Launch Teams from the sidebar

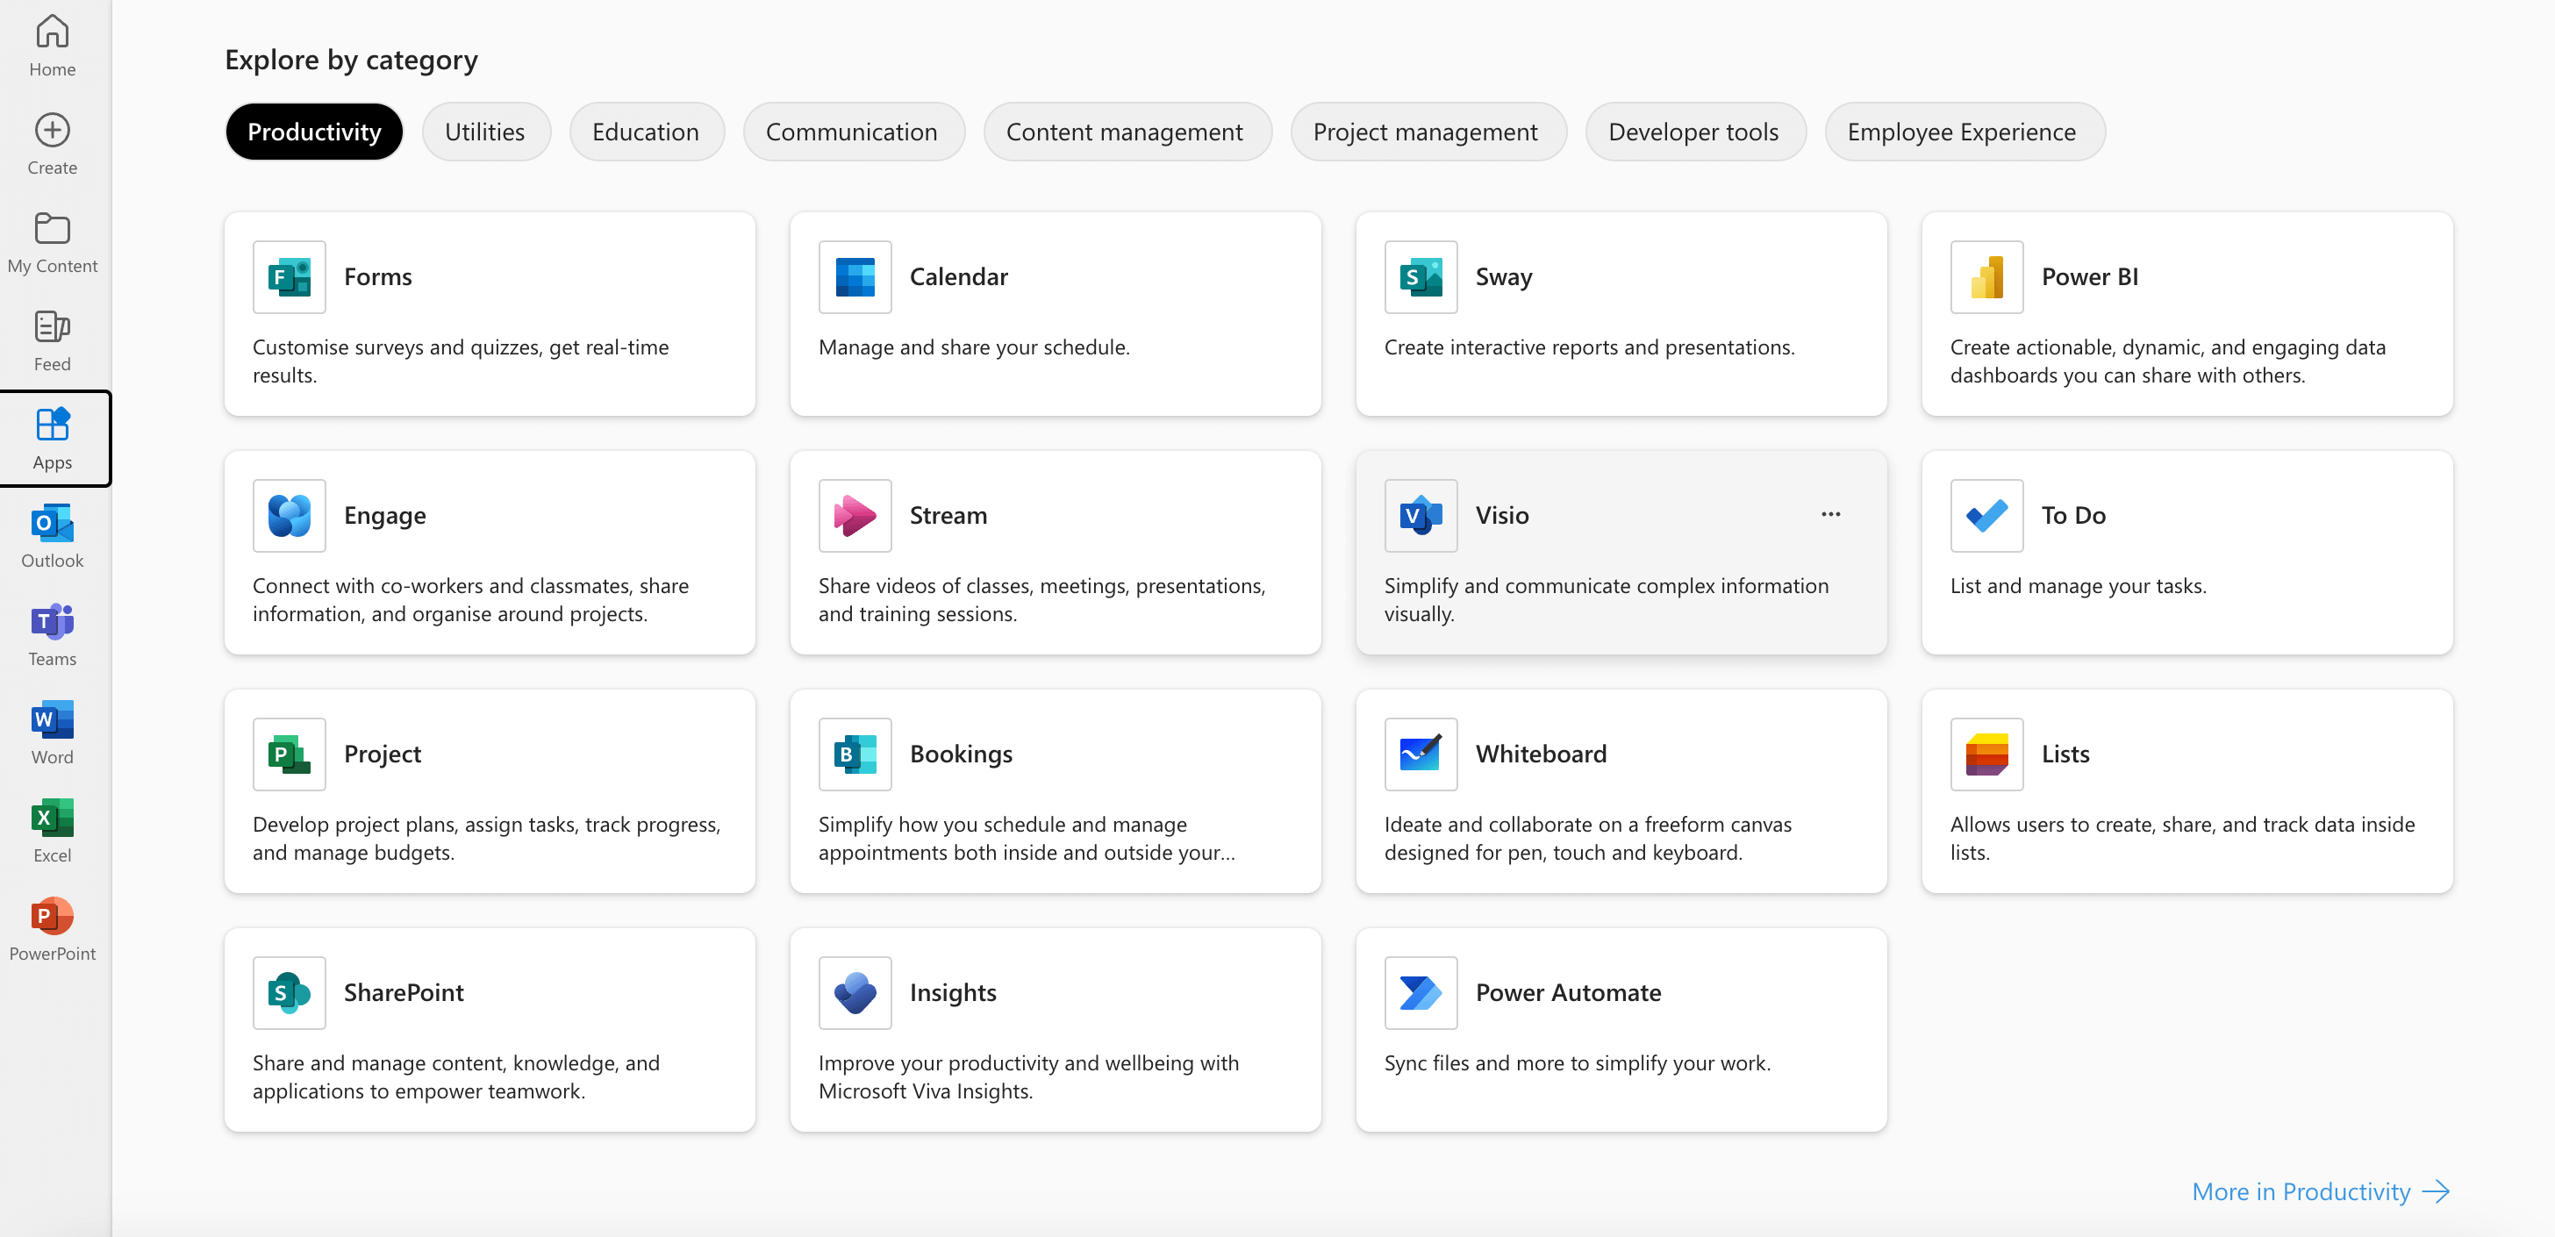(x=52, y=632)
